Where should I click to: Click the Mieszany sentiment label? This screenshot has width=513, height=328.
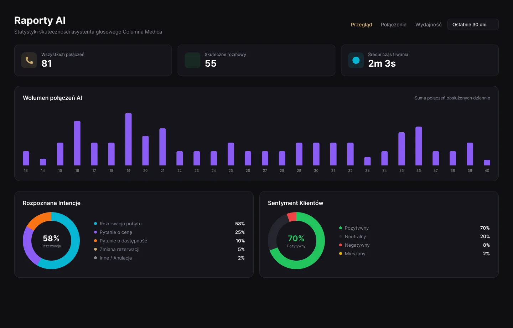tap(355, 253)
